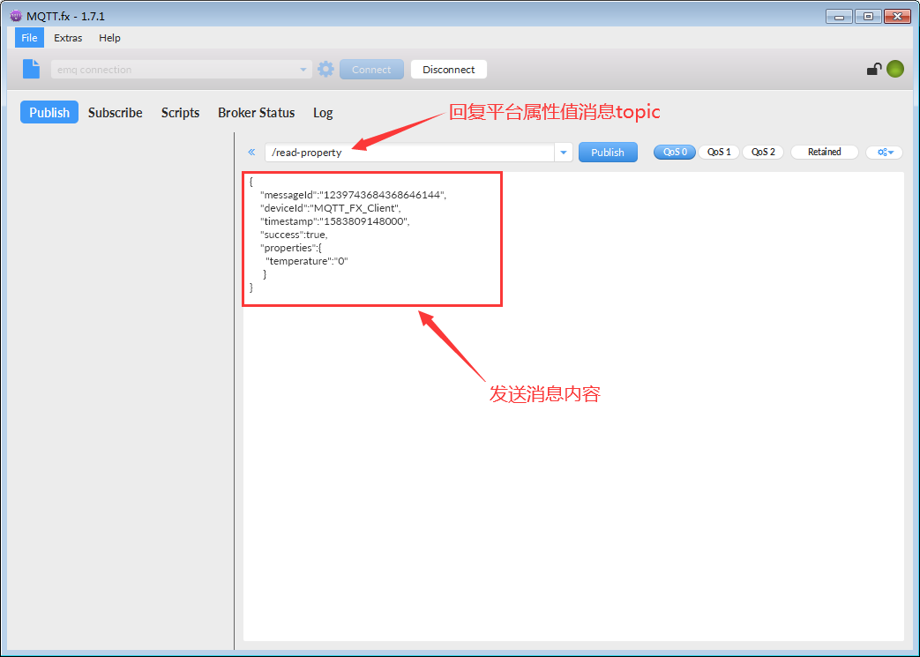Screen dimensions: 920x657
Task: Open publish options gear menu
Action: pyautogui.click(x=884, y=153)
